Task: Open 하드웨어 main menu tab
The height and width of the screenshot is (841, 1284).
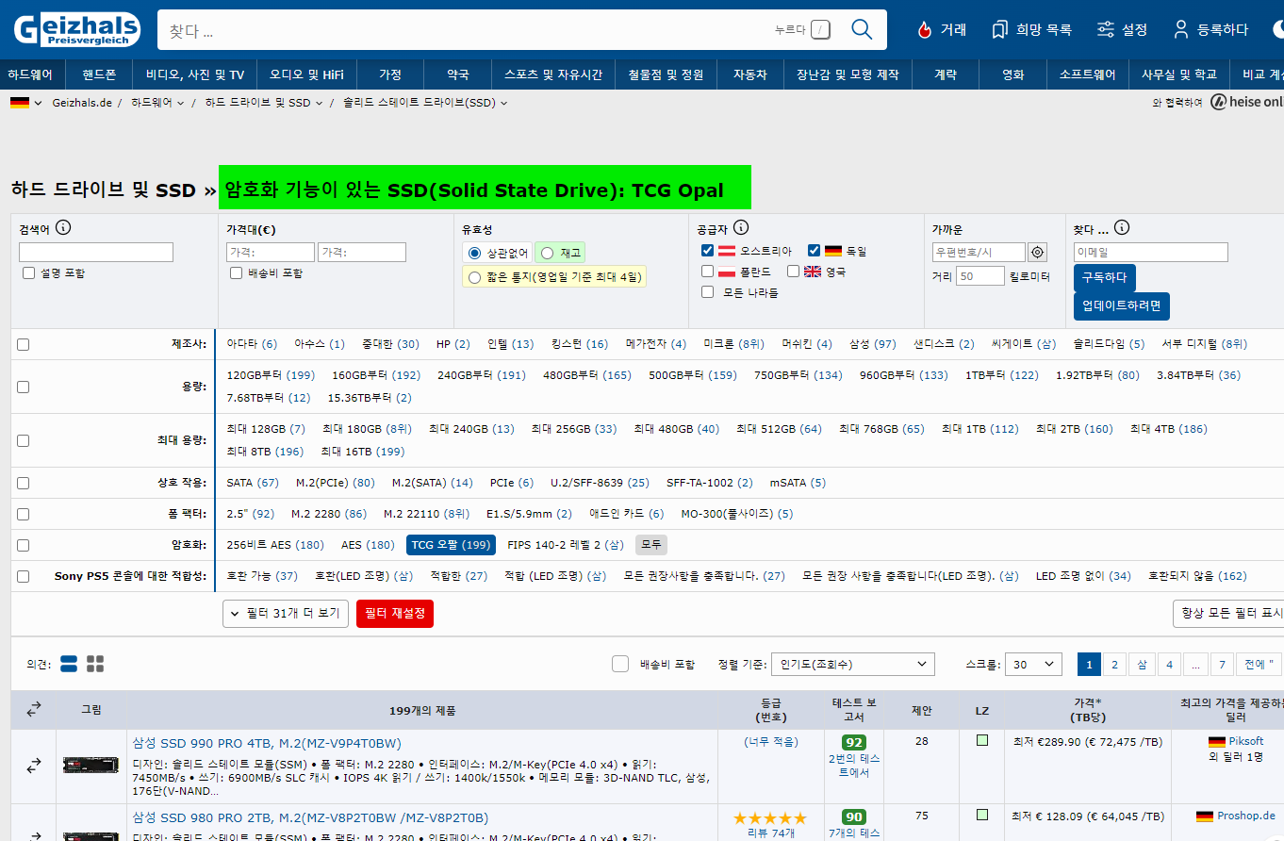Action: [x=33, y=74]
